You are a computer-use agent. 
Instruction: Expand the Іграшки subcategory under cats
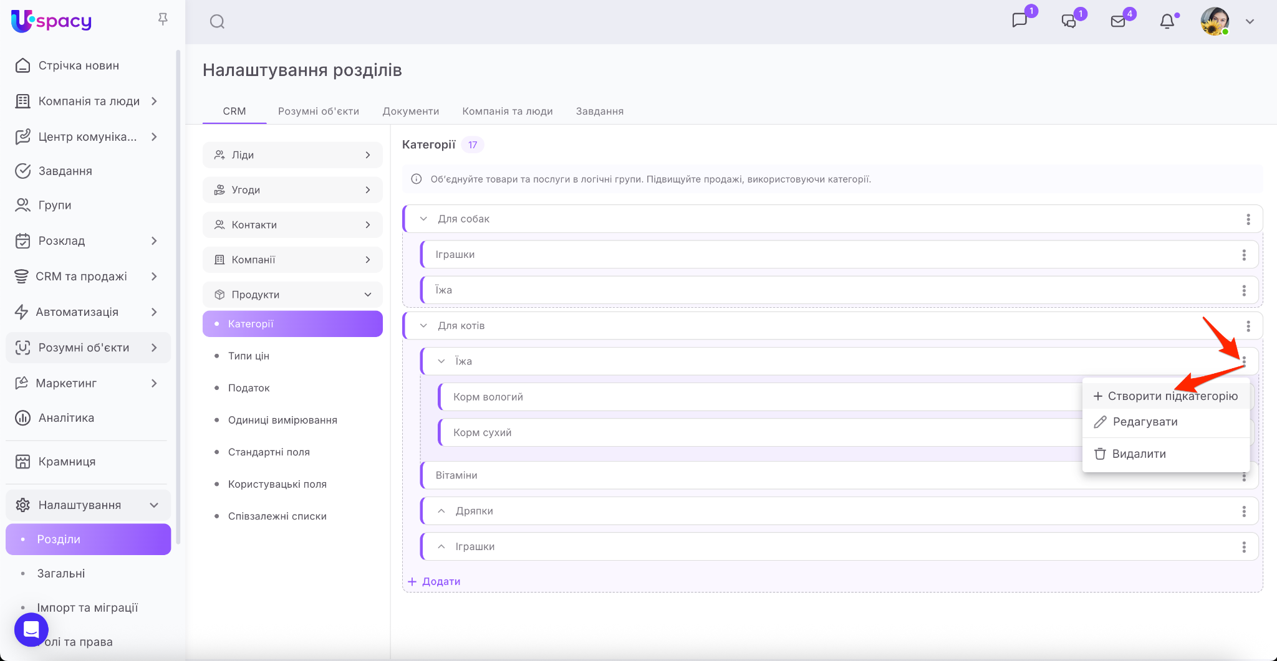[x=441, y=546]
